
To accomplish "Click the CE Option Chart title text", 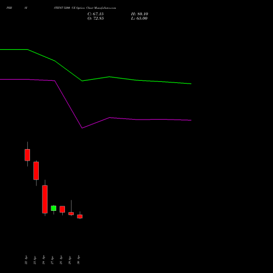I will coord(85,8).
